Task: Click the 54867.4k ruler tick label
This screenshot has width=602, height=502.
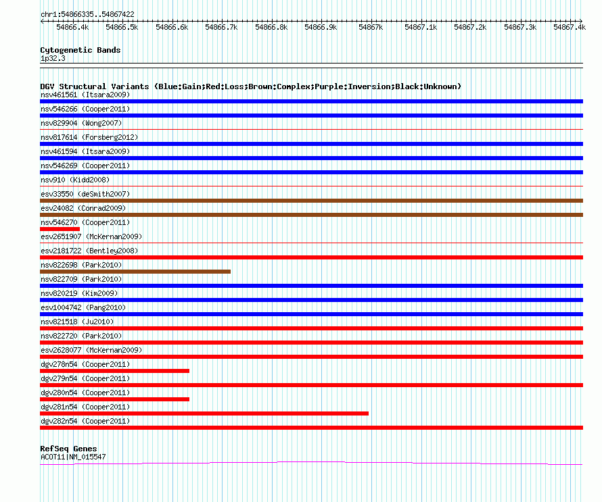Action: click(x=570, y=27)
